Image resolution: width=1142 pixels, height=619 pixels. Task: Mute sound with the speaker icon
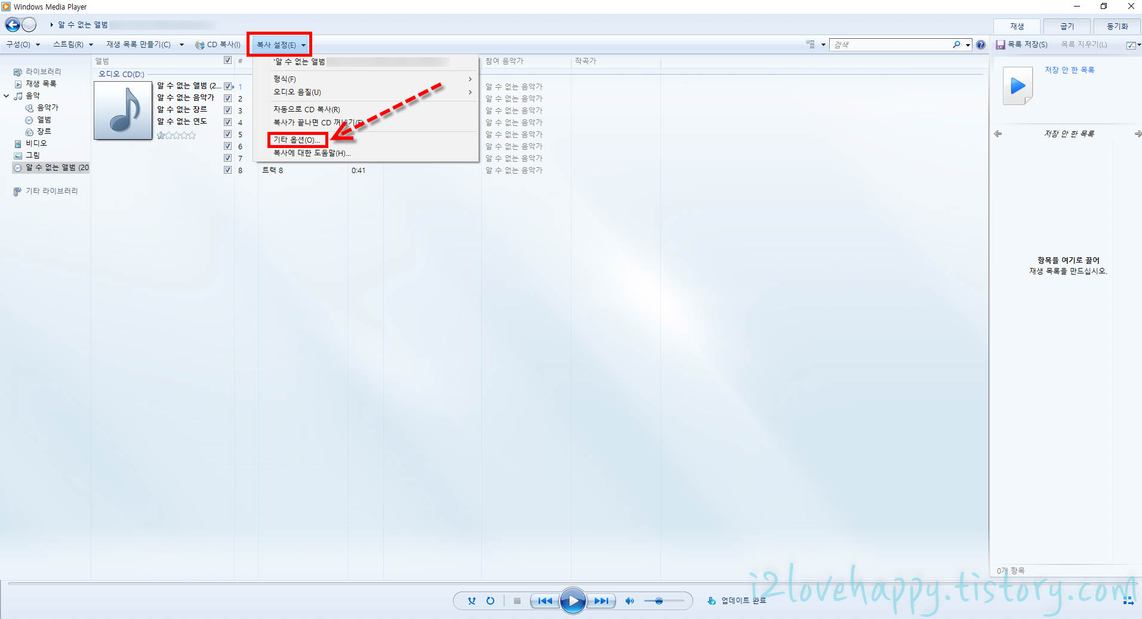[x=629, y=601]
